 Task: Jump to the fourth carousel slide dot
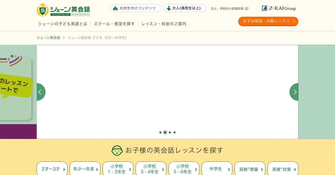point(175,132)
